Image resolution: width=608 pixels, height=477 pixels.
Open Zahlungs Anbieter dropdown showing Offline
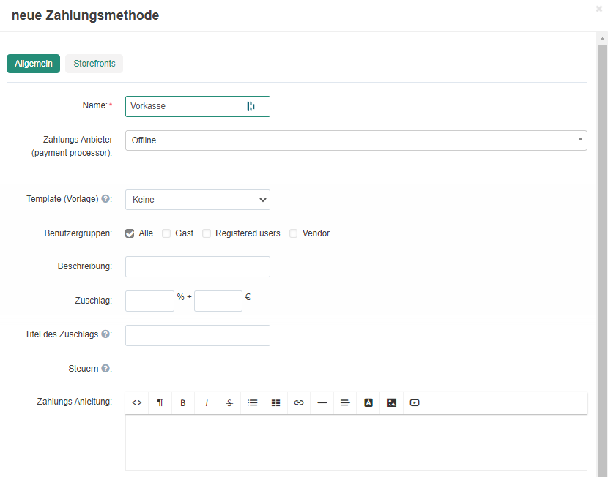[356, 140]
